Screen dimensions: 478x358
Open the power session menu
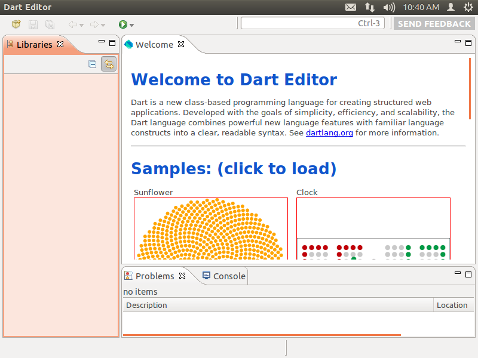pos(468,7)
